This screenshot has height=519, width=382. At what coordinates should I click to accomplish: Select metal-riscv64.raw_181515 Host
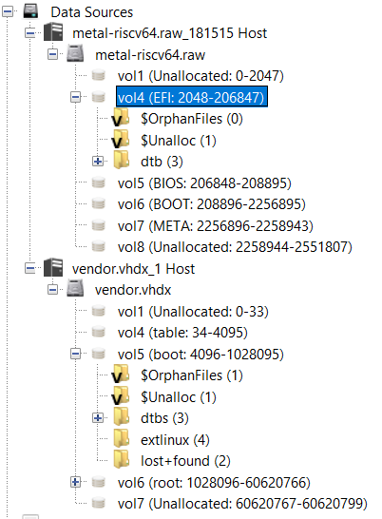pyautogui.click(x=169, y=33)
